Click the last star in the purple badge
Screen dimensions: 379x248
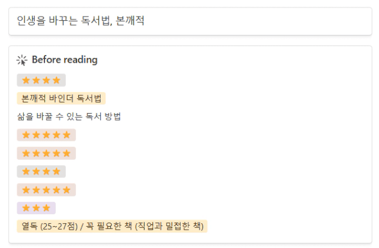pos(46,208)
